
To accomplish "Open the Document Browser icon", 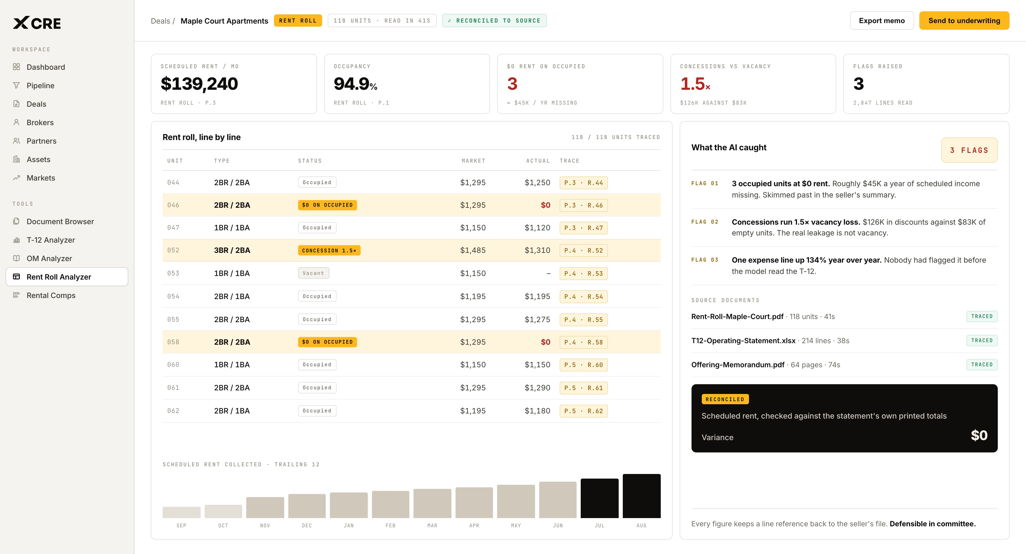I will 16,221.
